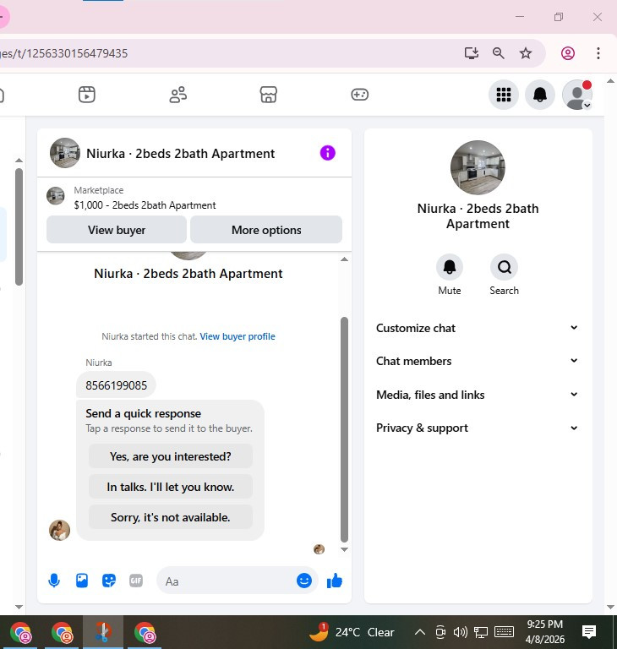Click the browser address bar URL
The image size is (617, 649).
point(64,53)
